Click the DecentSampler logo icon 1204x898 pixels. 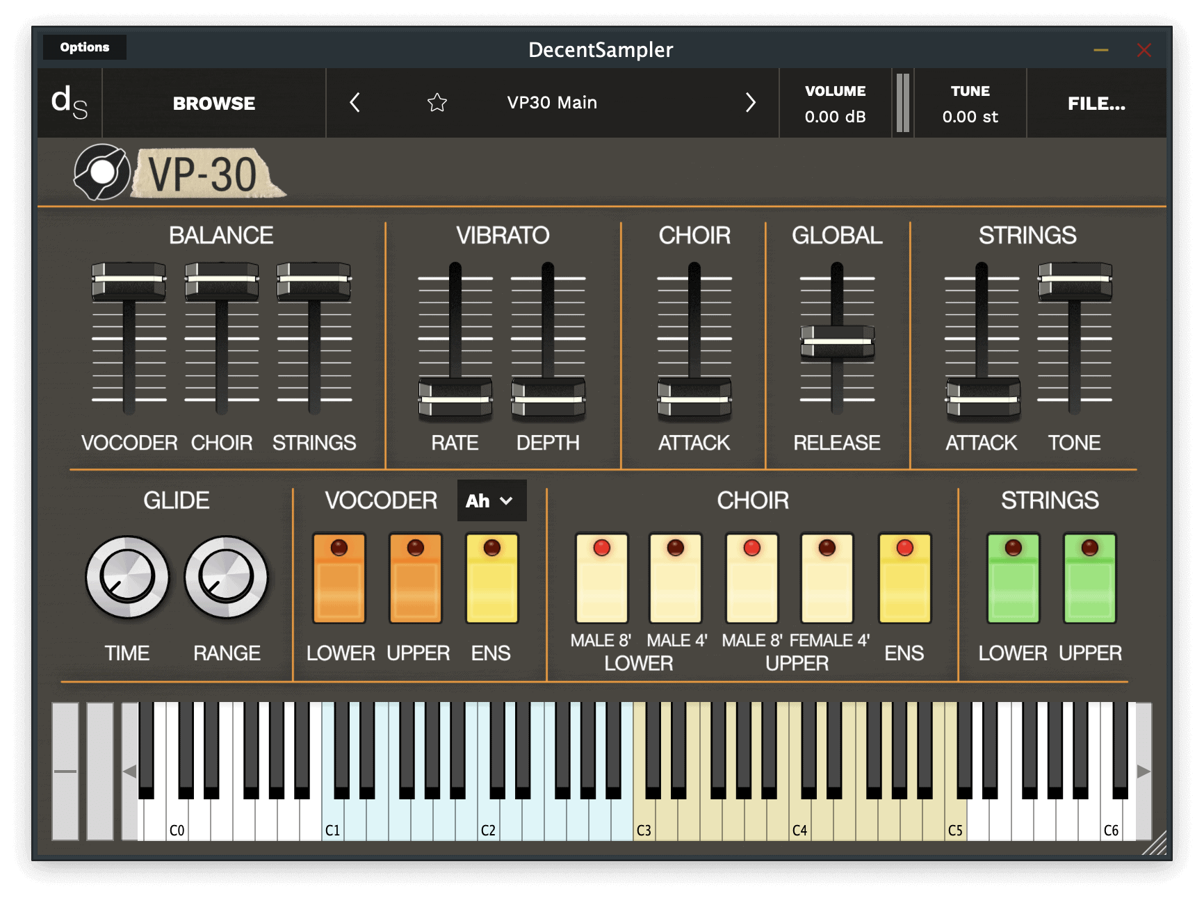(70, 103)
